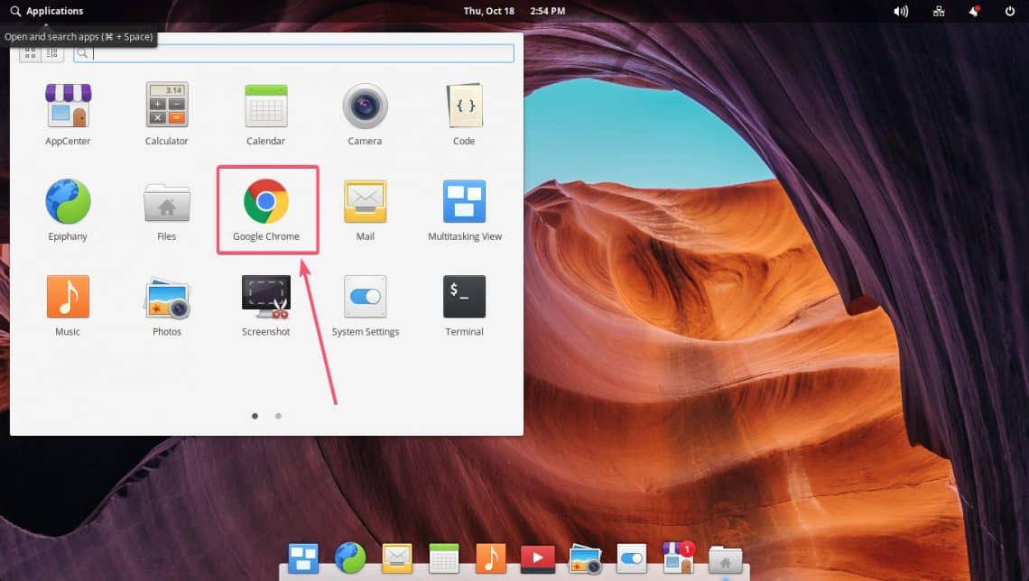Open the session power menu

coord(1010,11)
